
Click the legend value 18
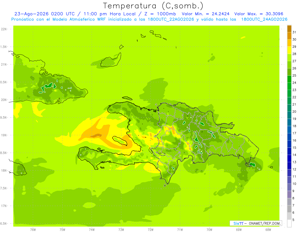coord(294,126)
